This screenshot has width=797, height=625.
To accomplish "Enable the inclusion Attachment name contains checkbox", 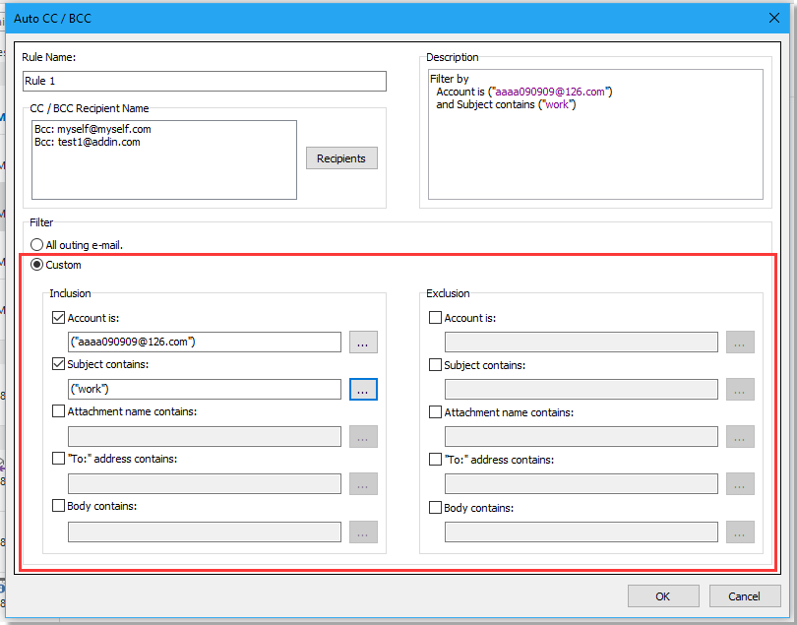I will 57,411.
